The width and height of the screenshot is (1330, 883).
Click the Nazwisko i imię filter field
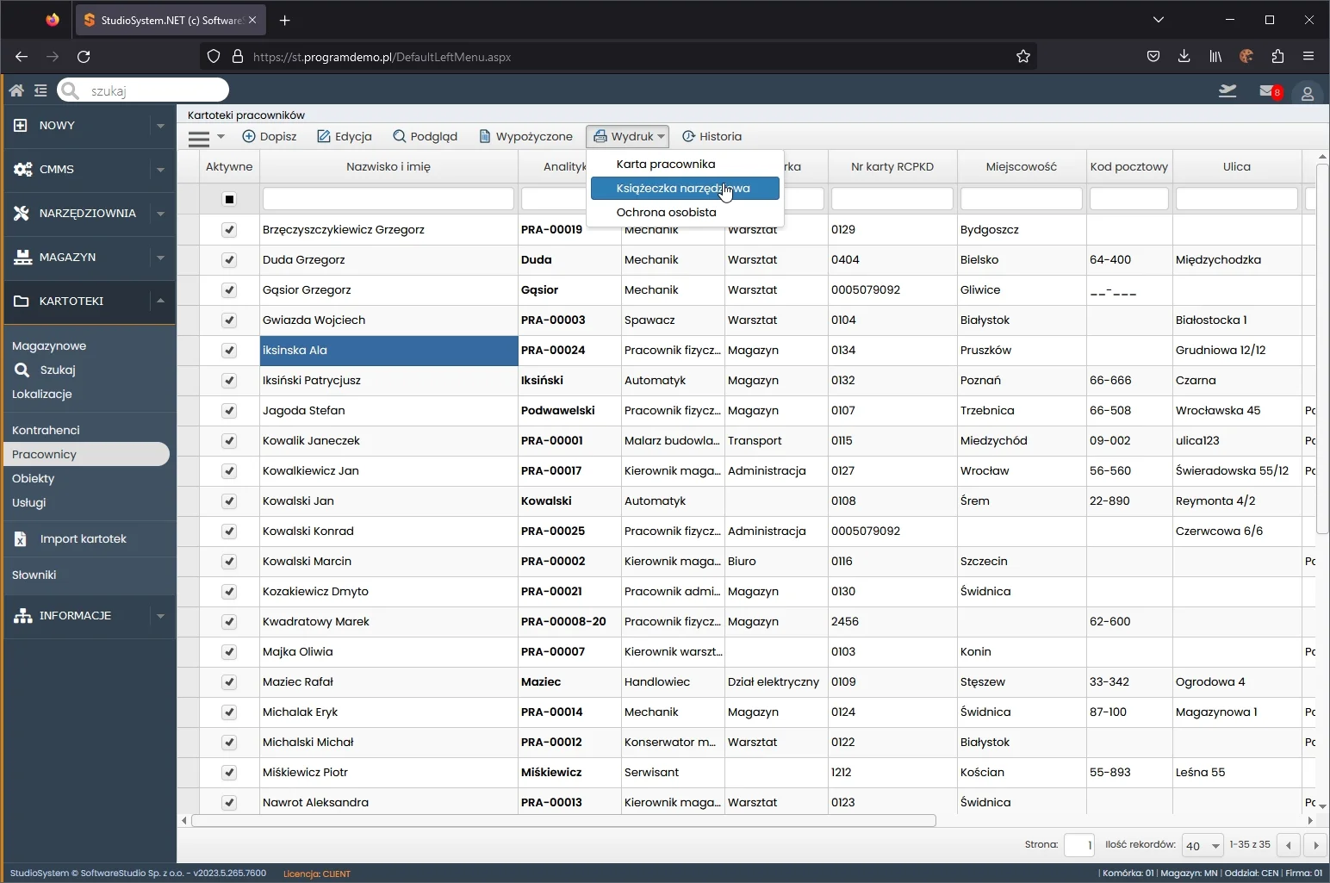tap(388, 199)
